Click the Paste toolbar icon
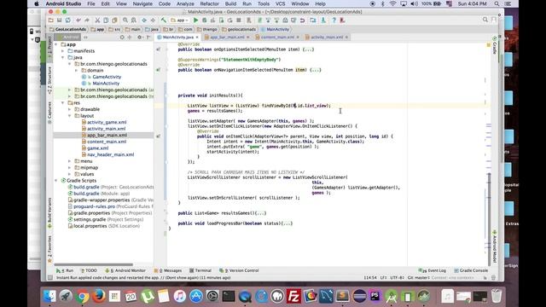Image resolution: width=546 pixels, height=307 pixels. (114, 20)
